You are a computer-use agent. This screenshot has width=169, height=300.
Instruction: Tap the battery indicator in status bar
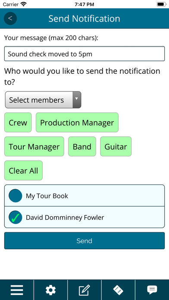(162, 4)
